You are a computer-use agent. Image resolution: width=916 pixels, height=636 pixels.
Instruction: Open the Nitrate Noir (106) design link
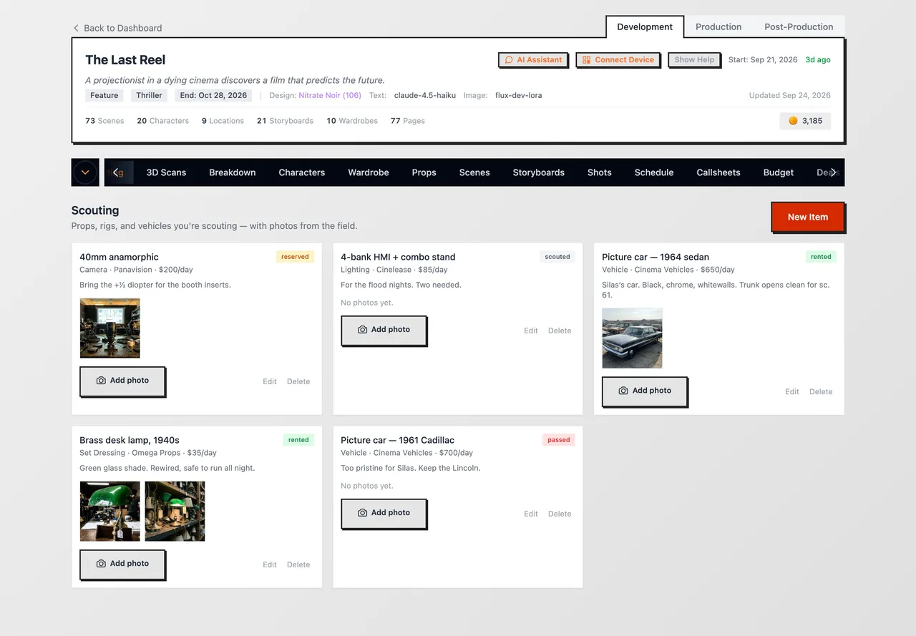pos(330,95)
